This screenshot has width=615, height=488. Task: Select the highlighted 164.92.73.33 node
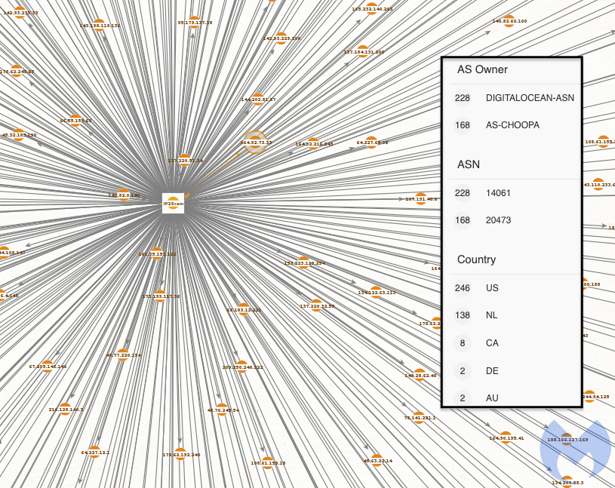coord(256,143)
